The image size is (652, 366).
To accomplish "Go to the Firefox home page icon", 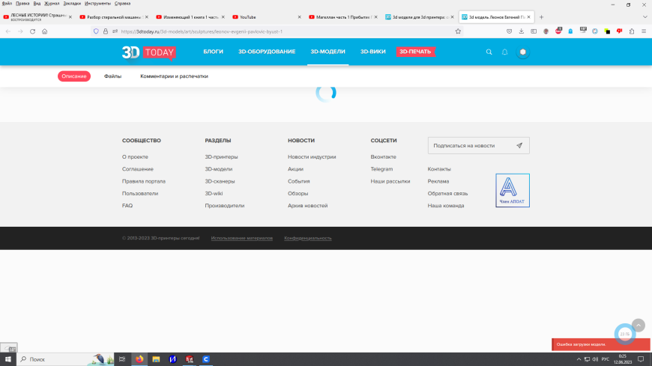I will 44,31.
